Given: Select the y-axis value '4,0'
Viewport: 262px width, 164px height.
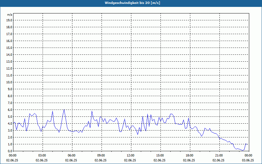Looking at the screenshot, I should click(10, 124).
